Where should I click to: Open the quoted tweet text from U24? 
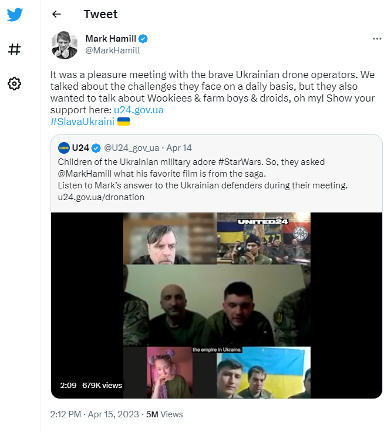(203, 180)
